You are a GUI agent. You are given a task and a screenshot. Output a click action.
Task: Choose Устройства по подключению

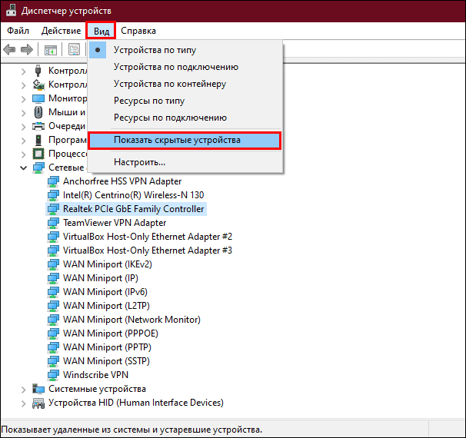(x=185, y=67)
